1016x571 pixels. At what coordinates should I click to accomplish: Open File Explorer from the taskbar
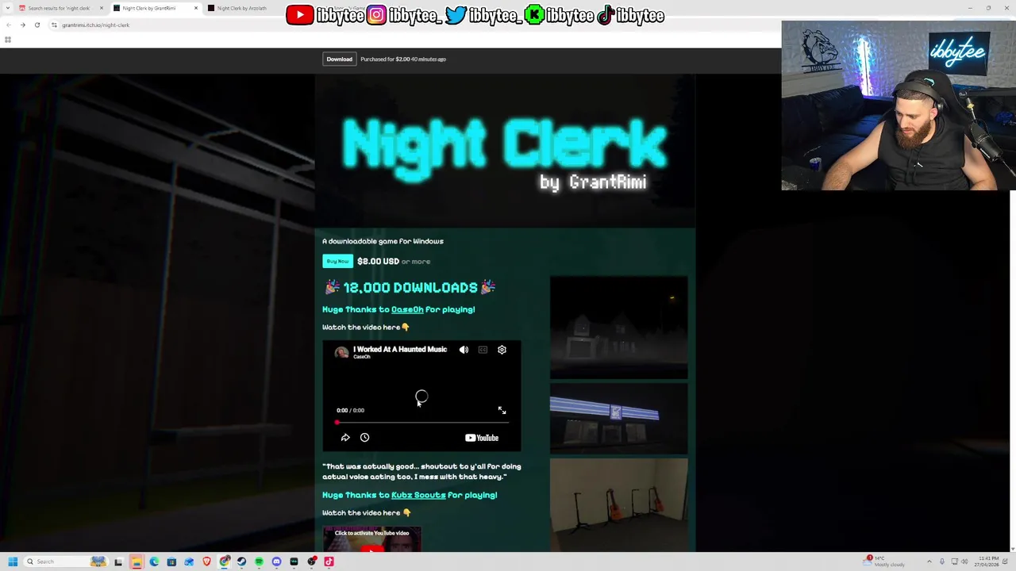click(x=137, y=561)
